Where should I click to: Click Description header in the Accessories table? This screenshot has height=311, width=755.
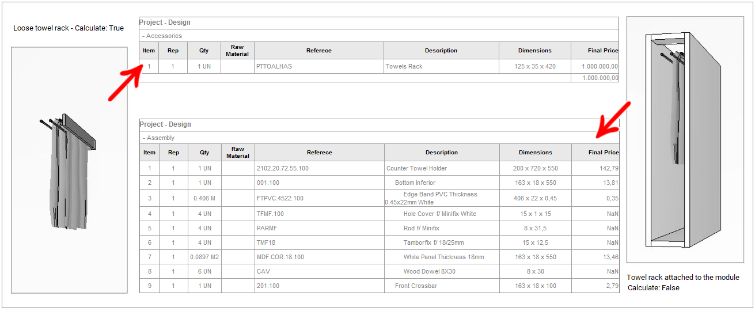click(441, 51)
